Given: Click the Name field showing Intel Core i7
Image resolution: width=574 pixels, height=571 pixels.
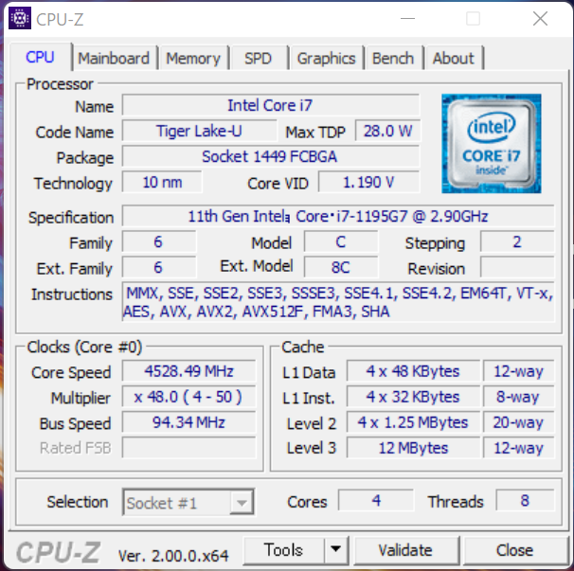Looking at the screenshot, I should [x=271, y=105].
